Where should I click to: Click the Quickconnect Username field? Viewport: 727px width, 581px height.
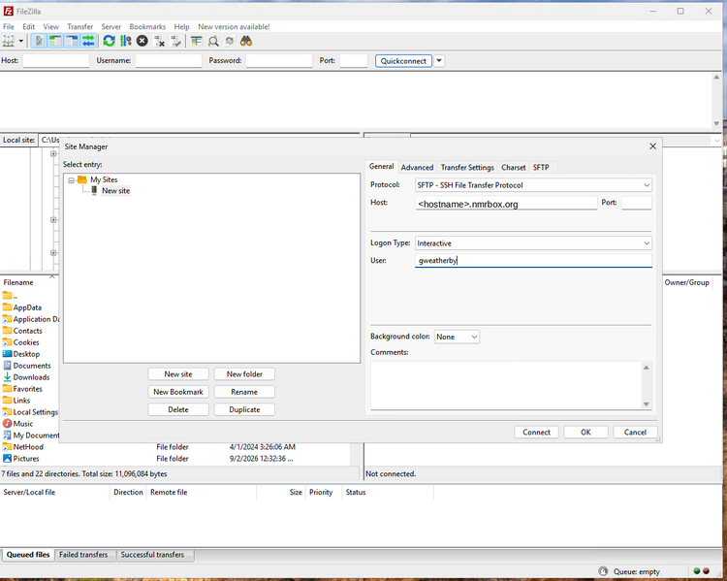169,61
